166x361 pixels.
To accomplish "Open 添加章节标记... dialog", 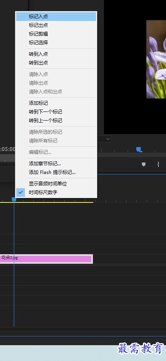I will [56, 164].
